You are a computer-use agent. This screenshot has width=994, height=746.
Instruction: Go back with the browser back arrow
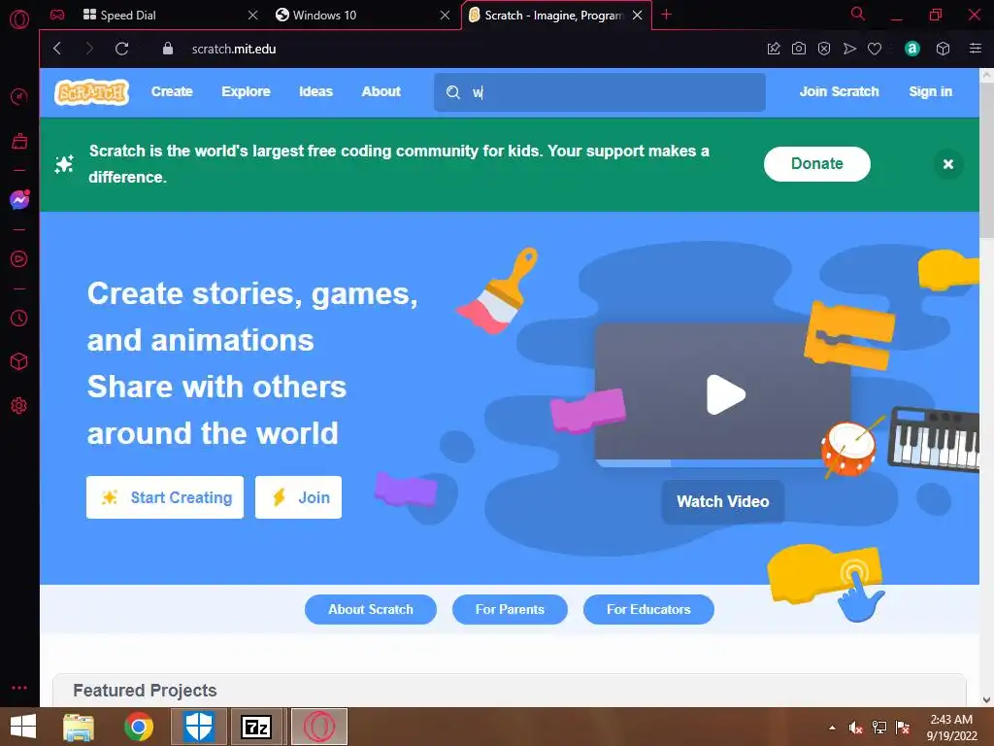[x=57, y=49]
